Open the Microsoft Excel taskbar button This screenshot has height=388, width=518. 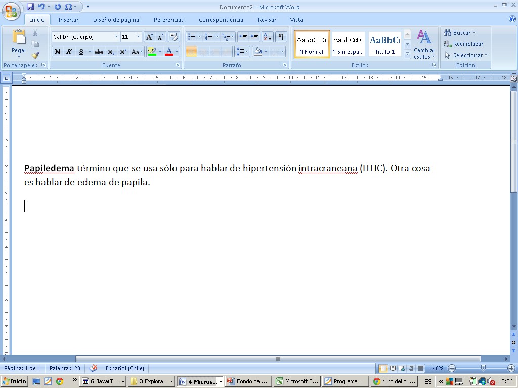click(x=297, y=381)
